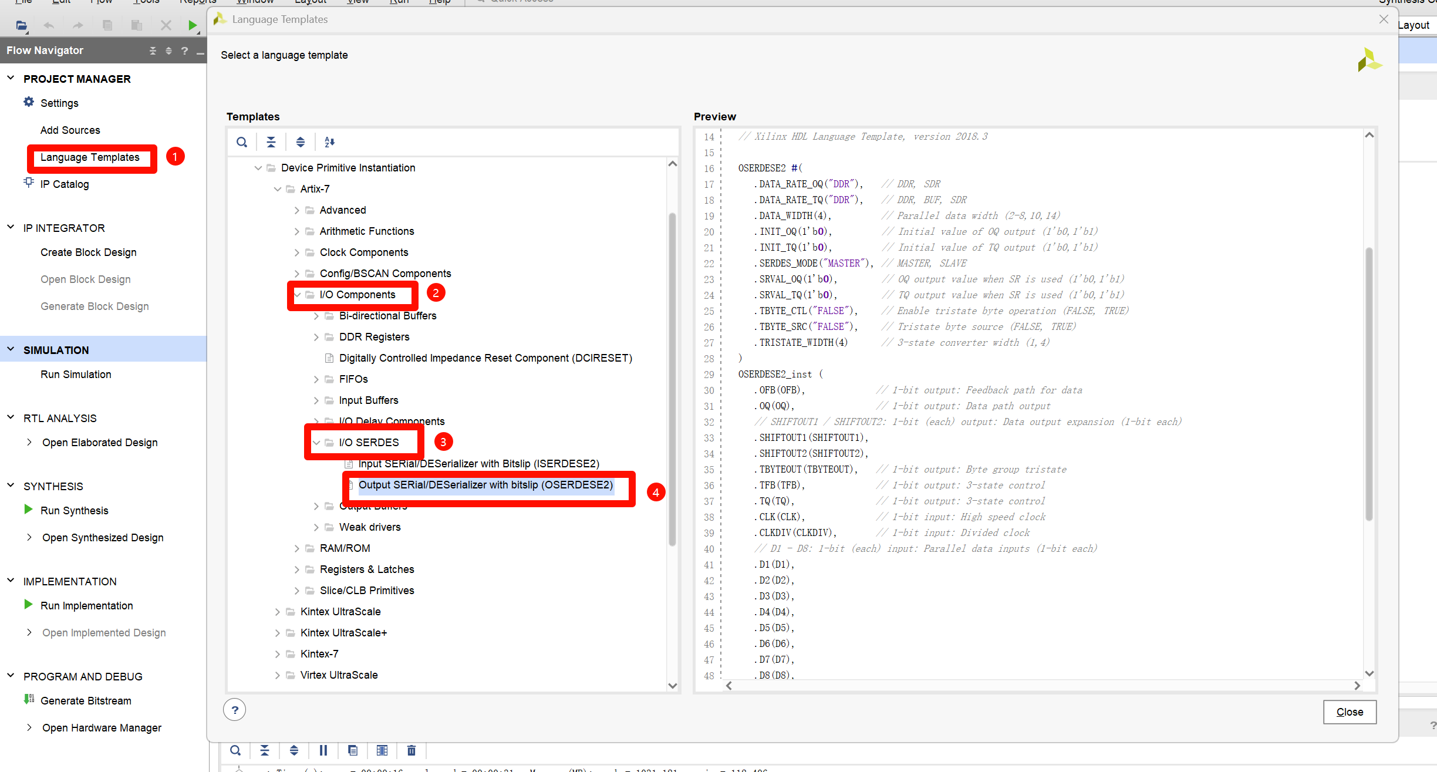Collapse the SIMULATION section in Flow Navigator
Viewport: 1437px width, 772px height.
pos(11,350)
